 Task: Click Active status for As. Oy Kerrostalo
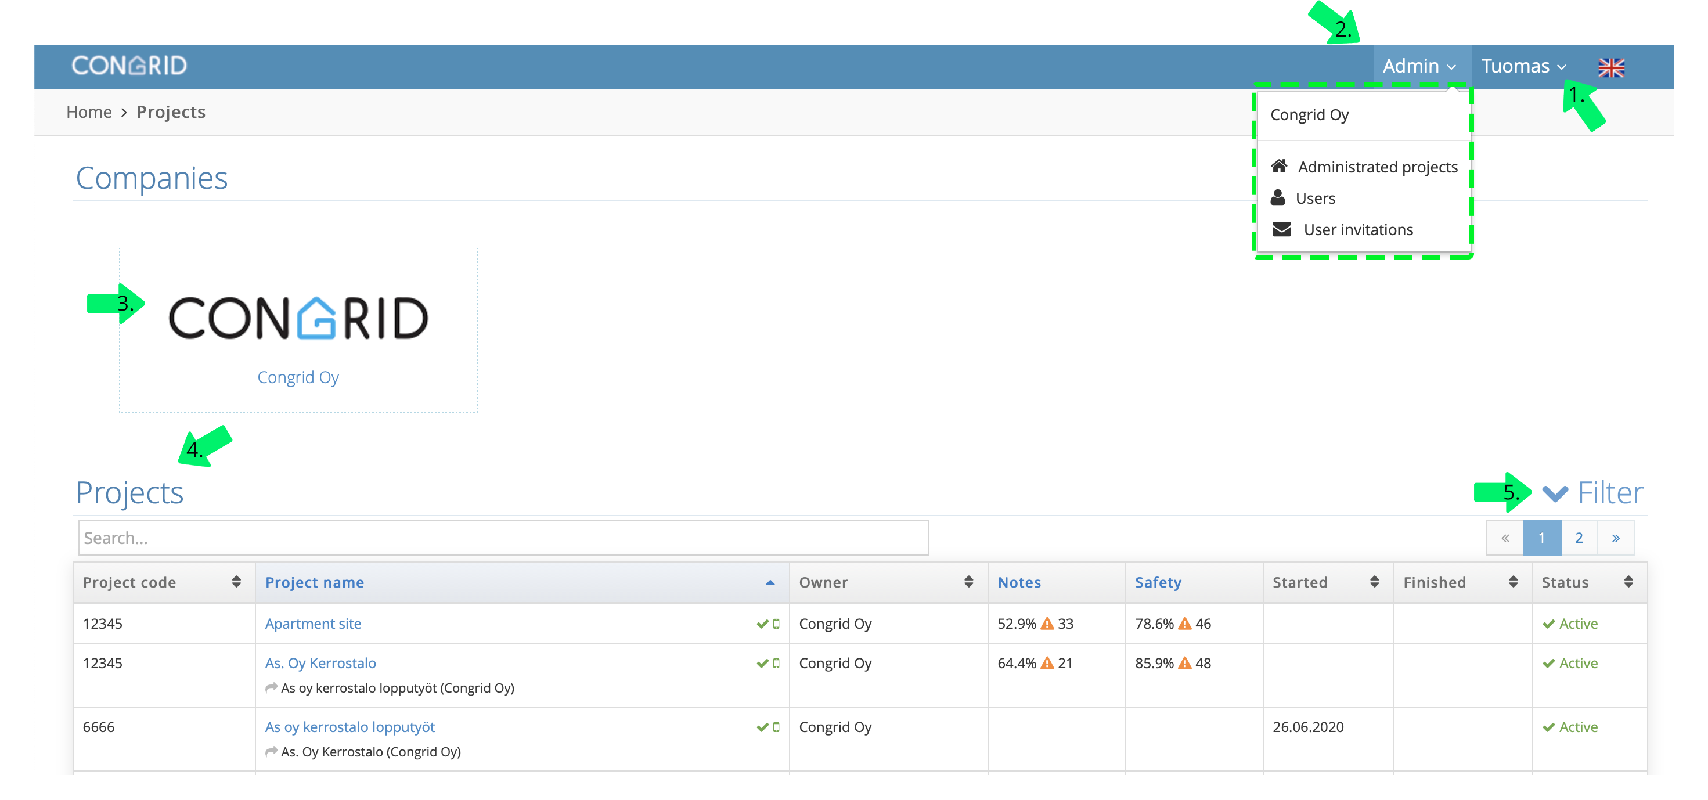point(1570,663)
